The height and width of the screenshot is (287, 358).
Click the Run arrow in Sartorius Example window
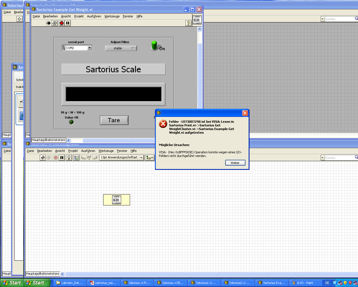point(48,23)
